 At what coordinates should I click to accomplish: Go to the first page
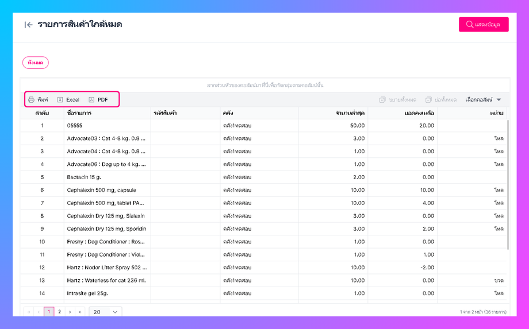[x=29, y=312]
